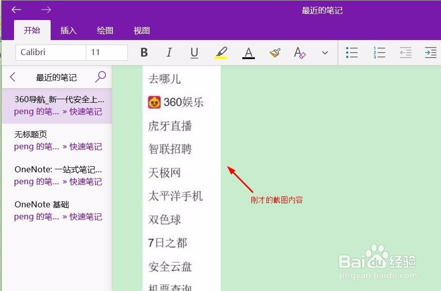Switch to the 插入 ribbon tab
The width and height of the screenshot is (441, 291).
point(68,31)
